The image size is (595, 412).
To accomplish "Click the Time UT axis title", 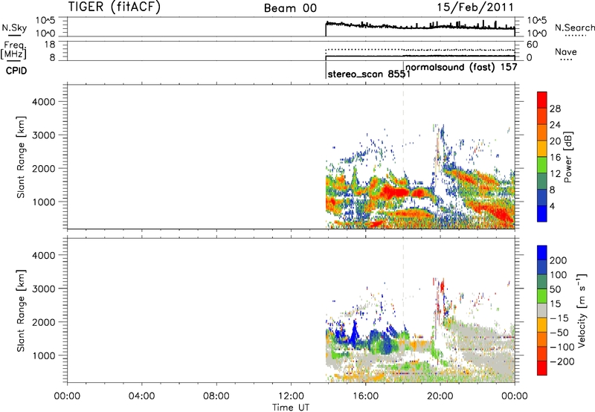I will point(291,408).
